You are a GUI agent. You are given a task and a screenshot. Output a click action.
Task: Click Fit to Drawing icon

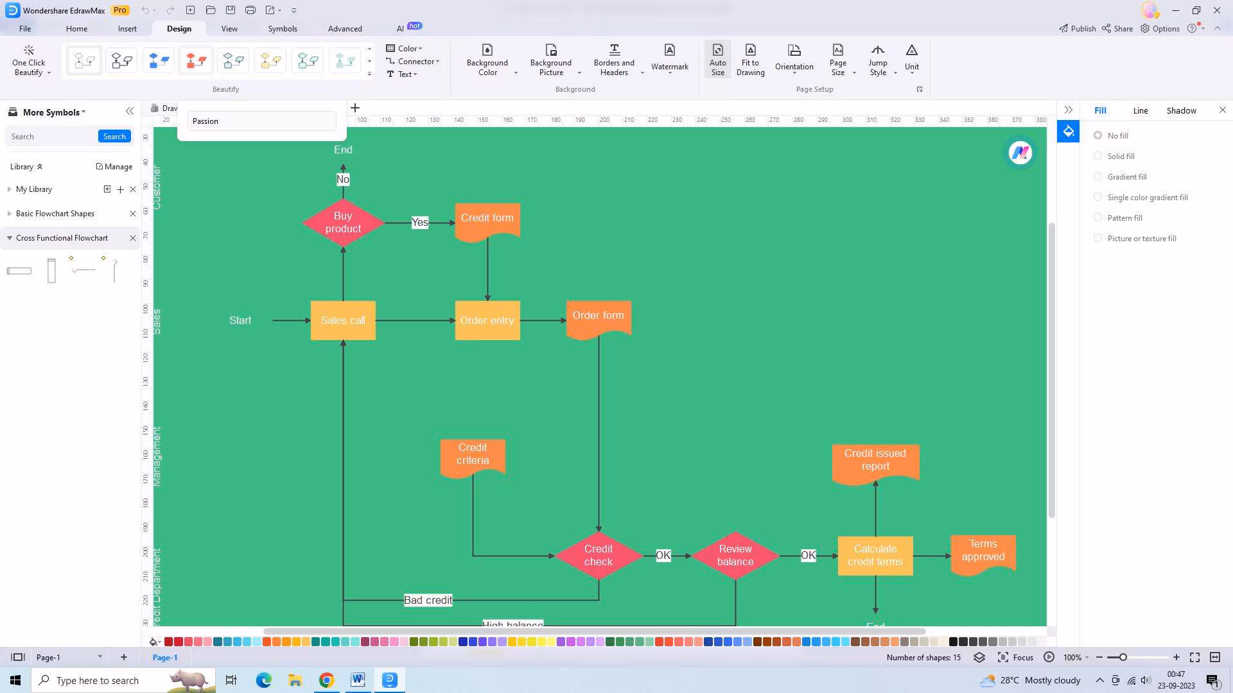point(750,51)
